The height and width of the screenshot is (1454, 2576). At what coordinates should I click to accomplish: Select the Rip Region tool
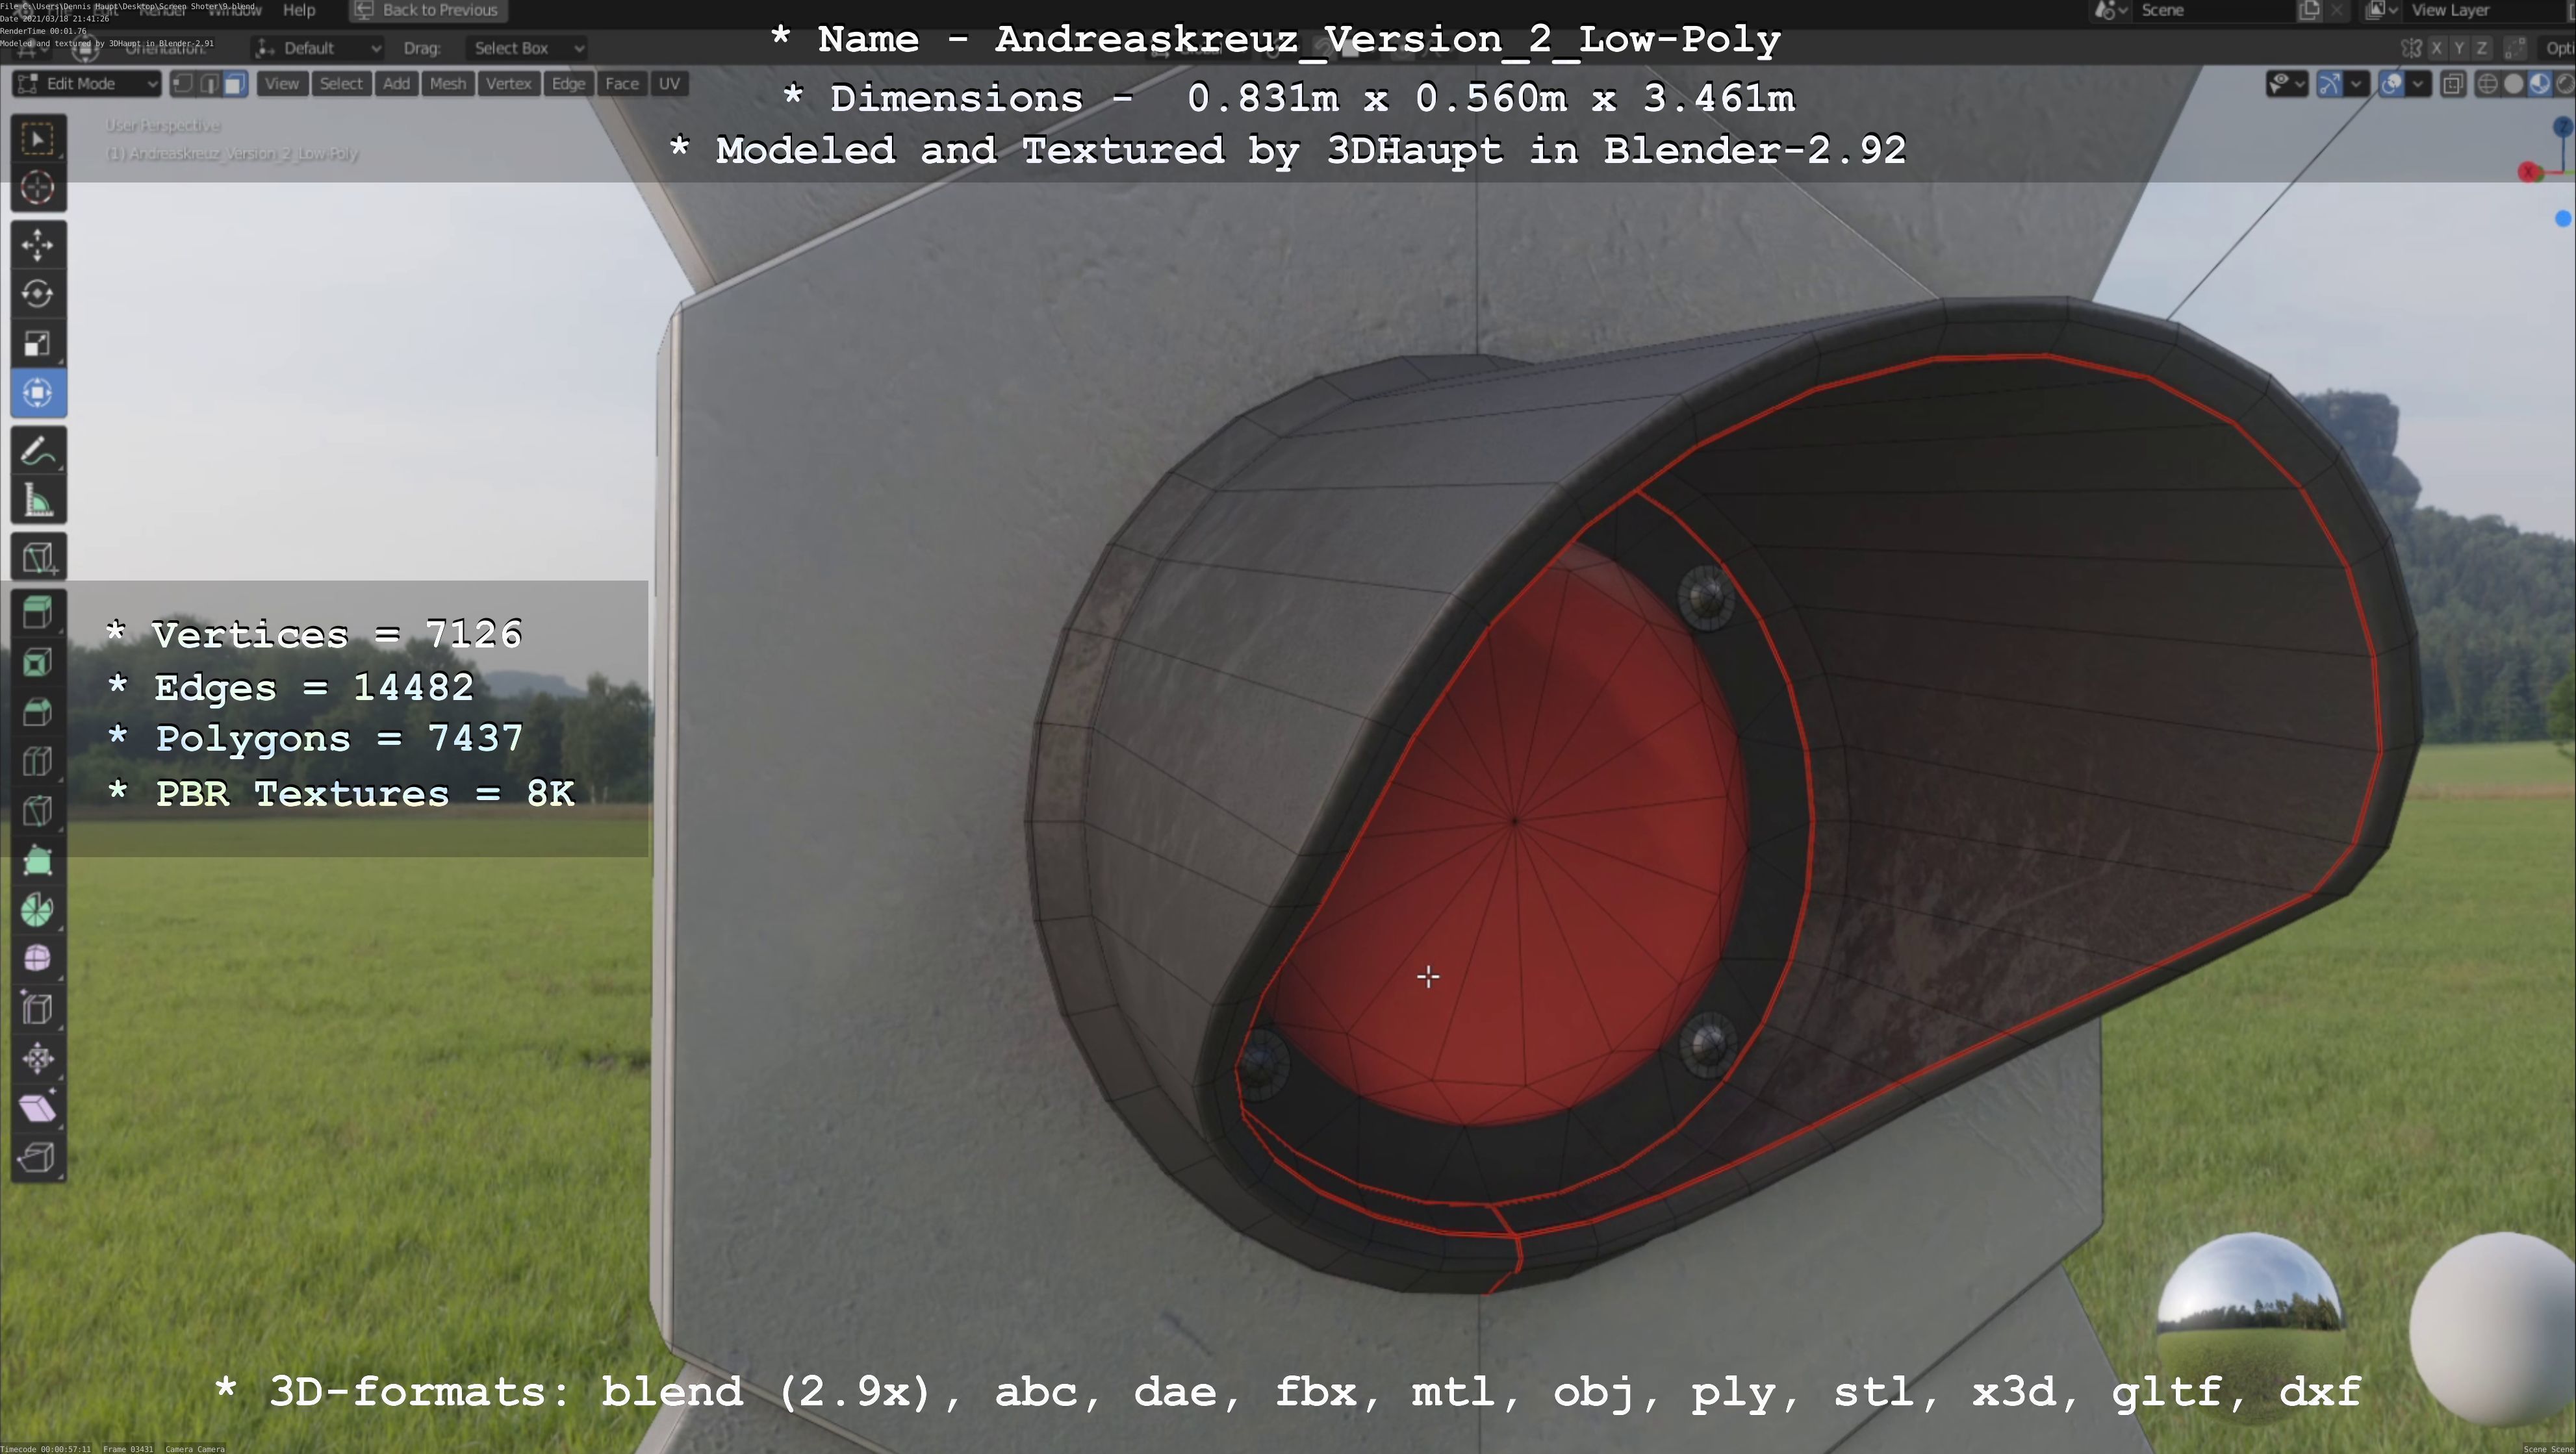coord(38,1157)
